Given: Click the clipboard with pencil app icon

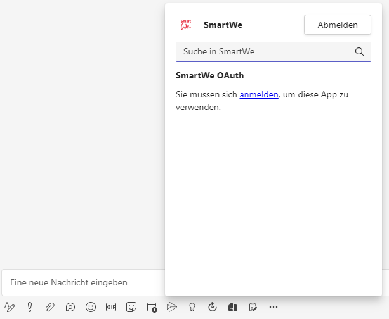Looking at the screenshot, I should [253, 307].
